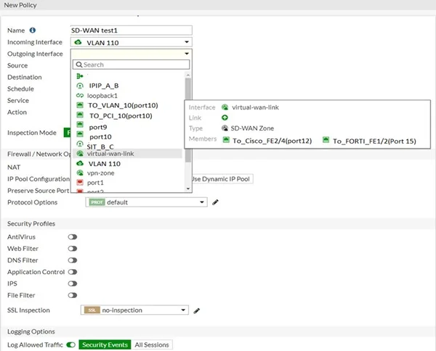This screenshot has width=436, height=351.
Task: Click the TO_VLAN_10(port10) interface icon
Action: click(x=81, y=105)
